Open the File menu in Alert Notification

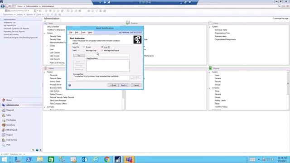coord(71,33)
